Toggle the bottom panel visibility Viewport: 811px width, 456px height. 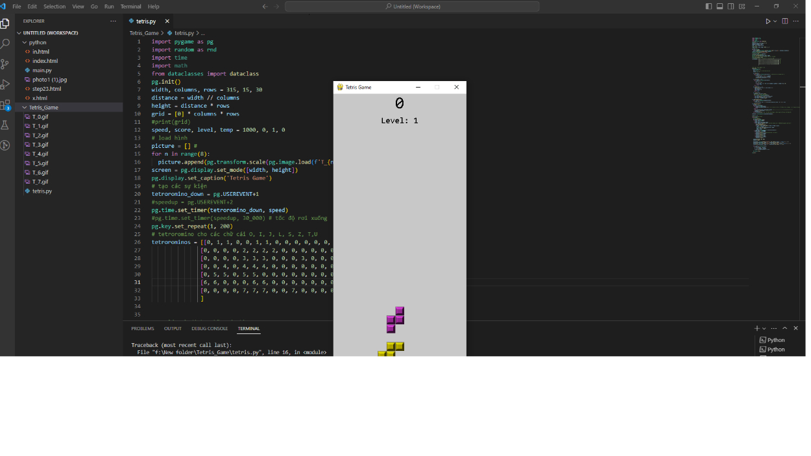720,6
